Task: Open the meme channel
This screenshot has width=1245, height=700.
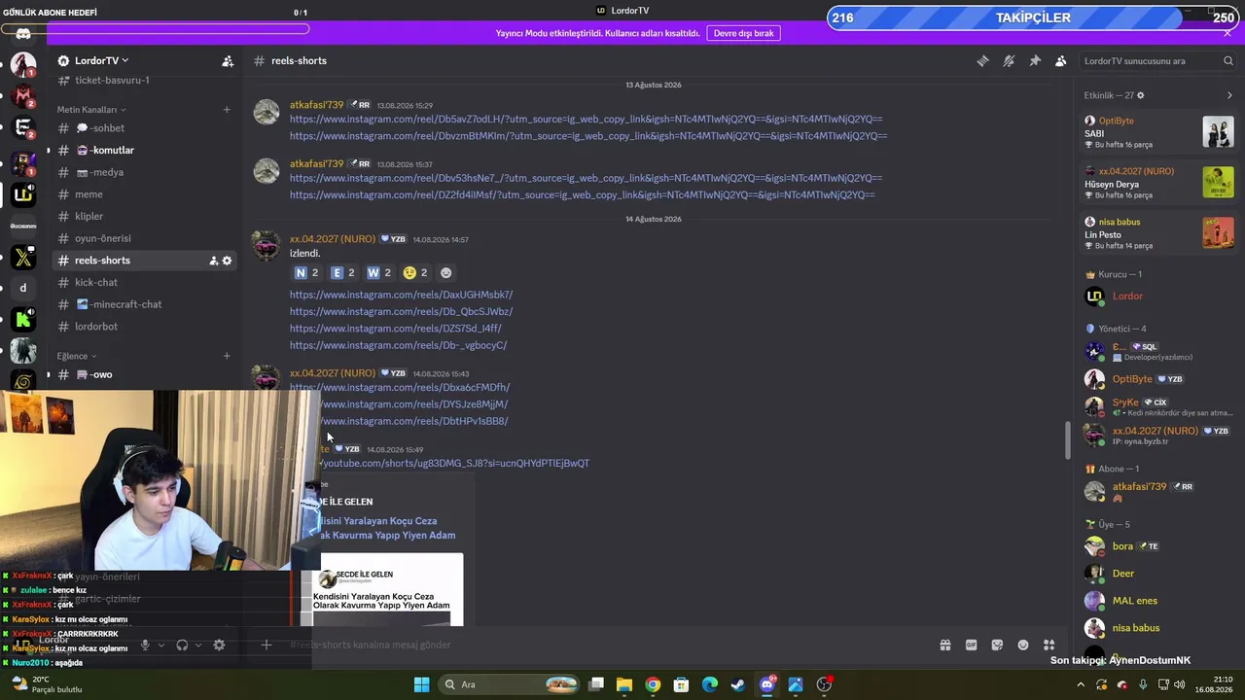Action: coord(144,194)
